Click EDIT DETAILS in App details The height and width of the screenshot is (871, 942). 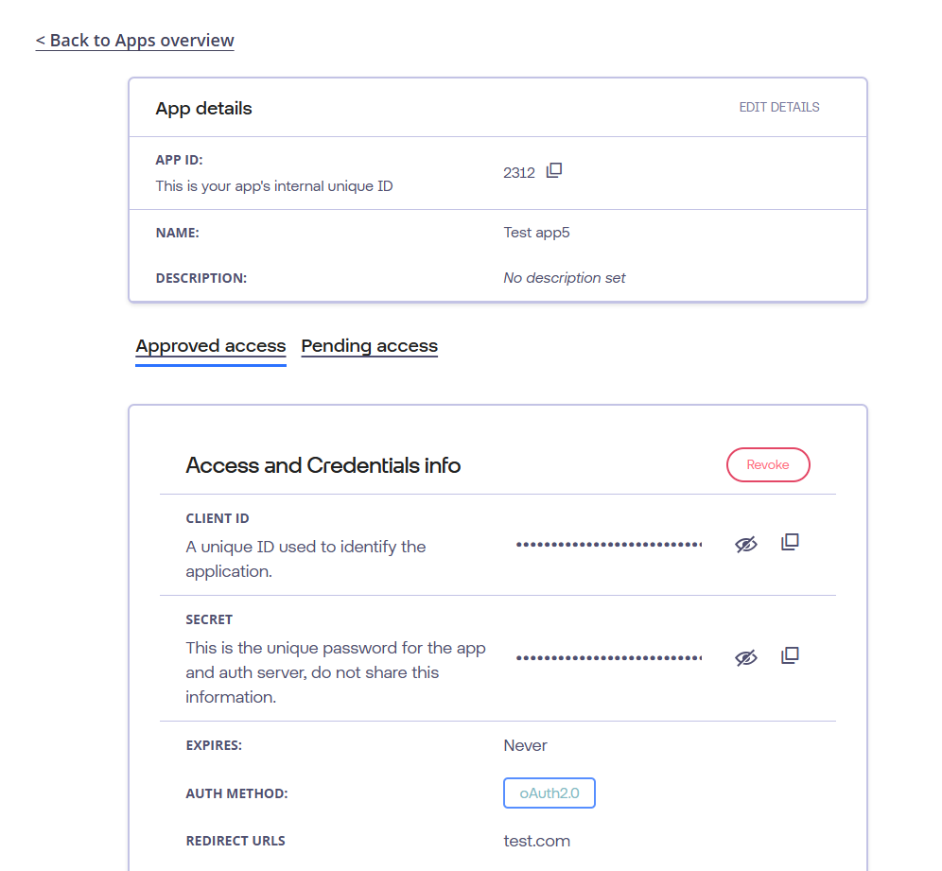tap(779, 107)
